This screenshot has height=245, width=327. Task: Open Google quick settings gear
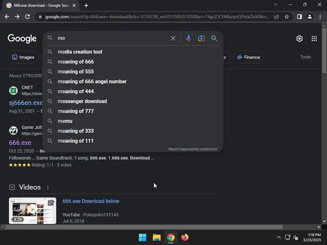[x=300, y=39]
